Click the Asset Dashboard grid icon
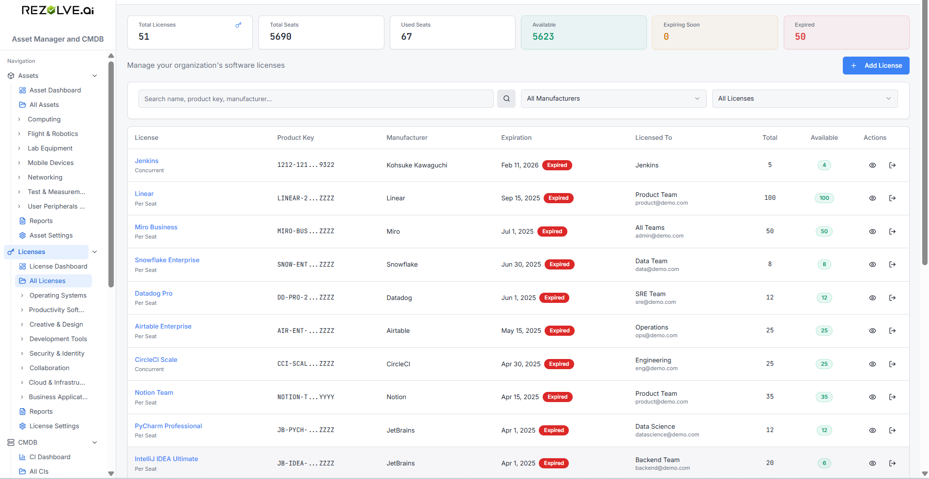This screenshot has width=929, height=479. [22, 90]
